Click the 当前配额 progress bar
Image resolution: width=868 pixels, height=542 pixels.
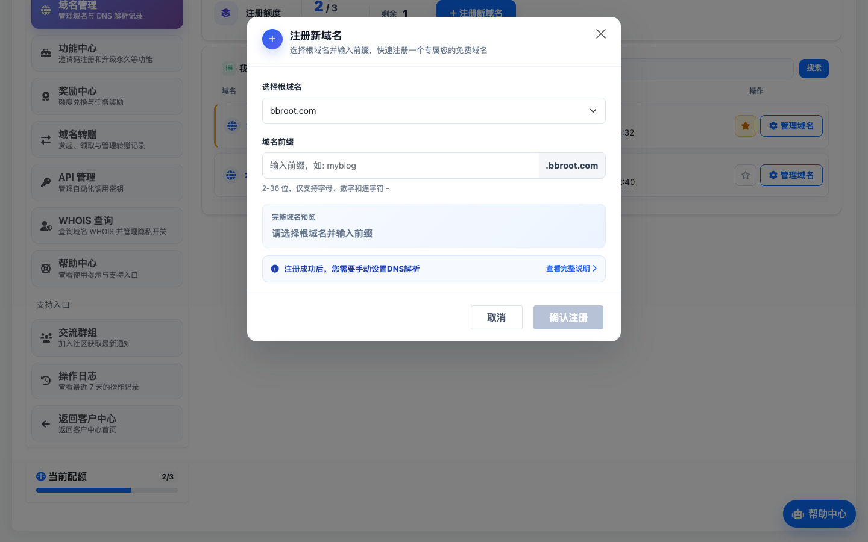107,490
